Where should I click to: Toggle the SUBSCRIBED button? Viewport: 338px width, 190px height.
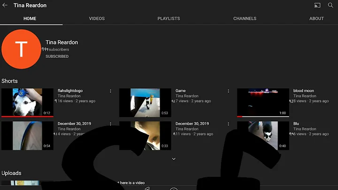pos(57,56)
